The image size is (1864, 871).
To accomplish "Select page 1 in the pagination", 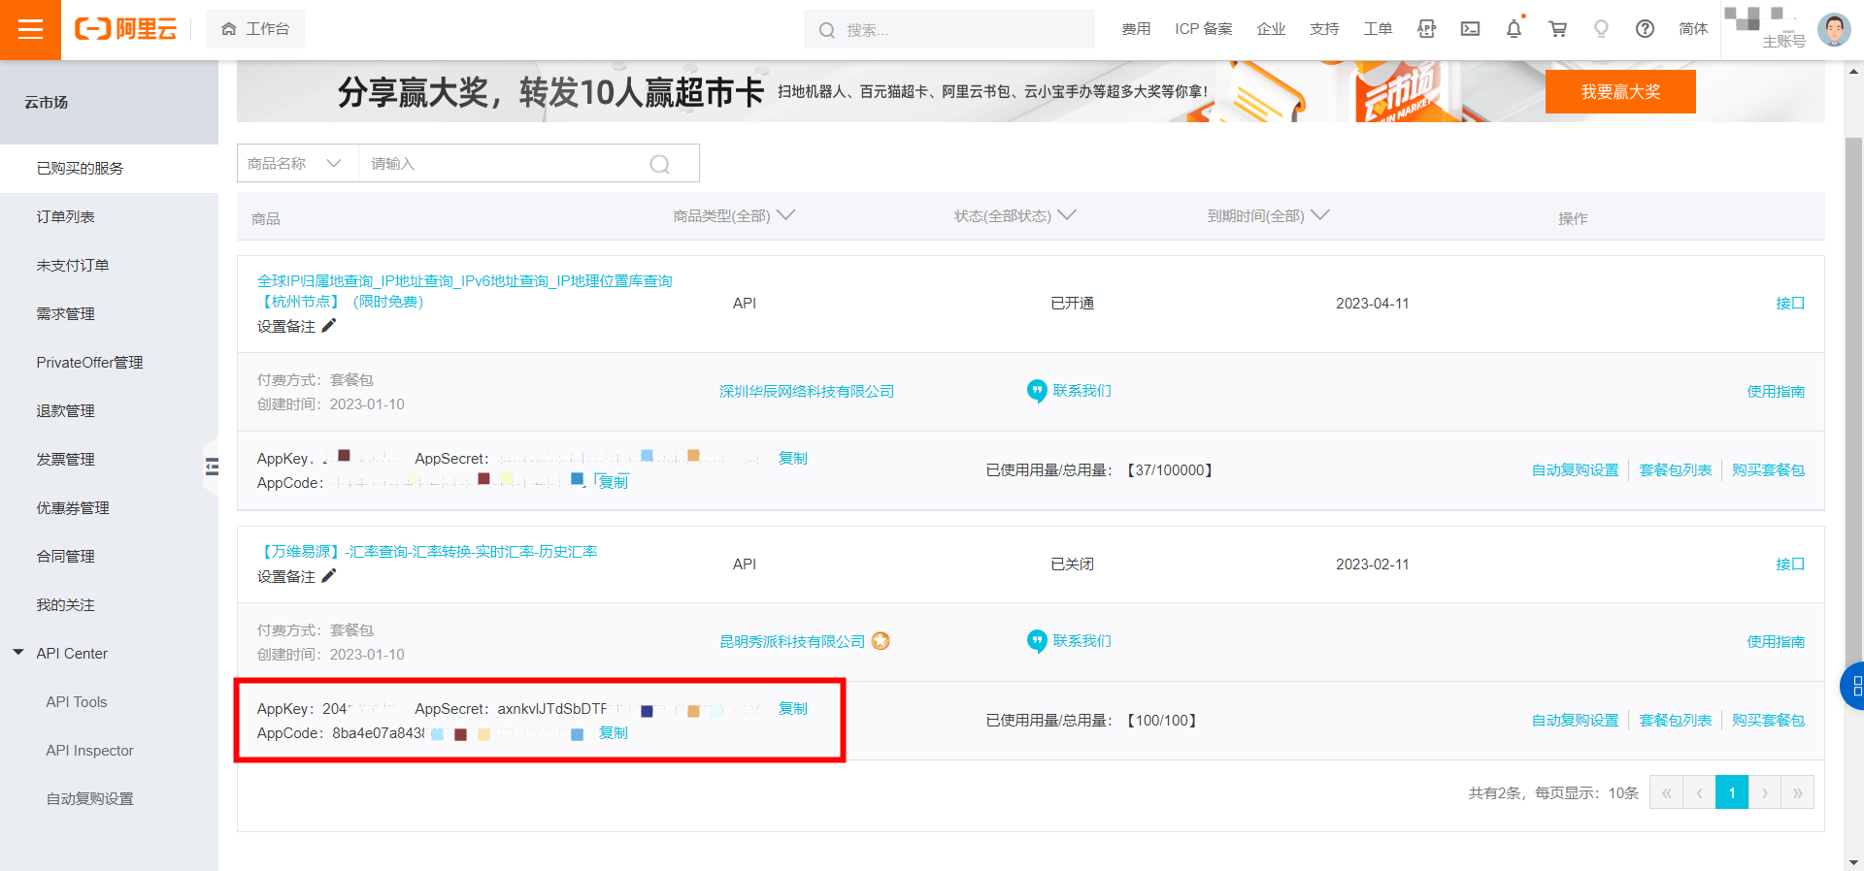I will tap(1732, 792).
